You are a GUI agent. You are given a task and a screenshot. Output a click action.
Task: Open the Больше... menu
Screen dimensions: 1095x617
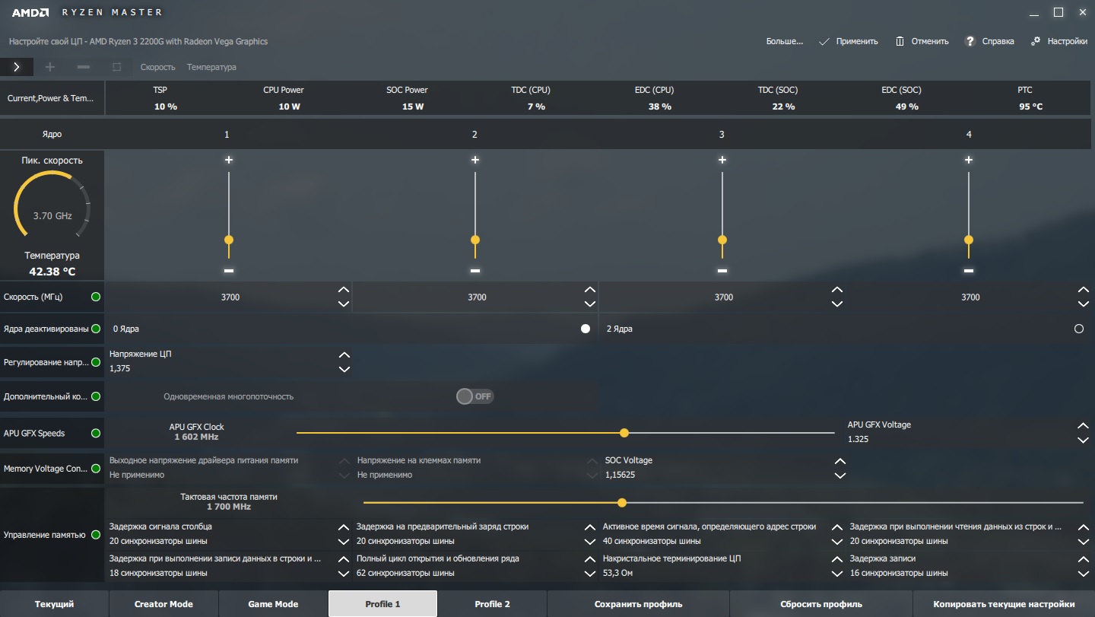tap(785, 41)
